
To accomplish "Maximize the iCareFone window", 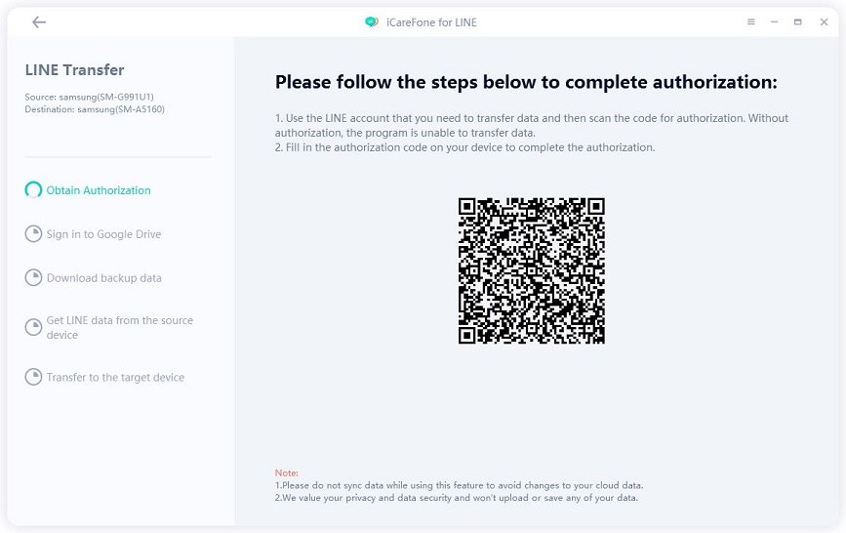I will 798,22.
